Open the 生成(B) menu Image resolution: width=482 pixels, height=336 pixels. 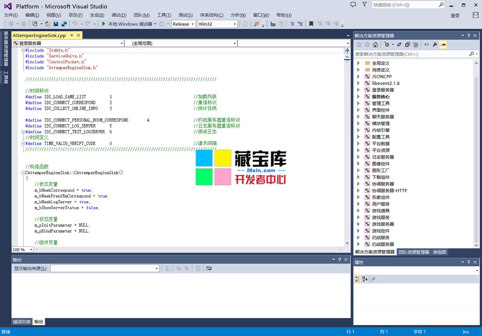click(x=97, y=15)
